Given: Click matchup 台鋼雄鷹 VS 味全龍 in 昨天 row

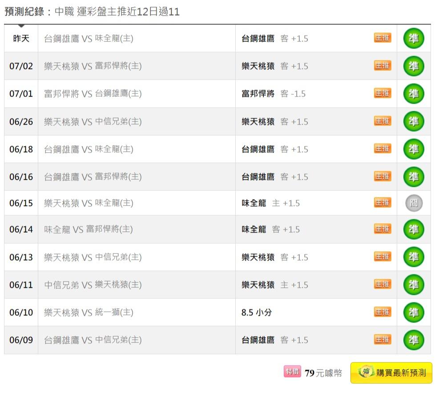Looking at the screenshot, I should pyautogui.click(x=89, y=38).
